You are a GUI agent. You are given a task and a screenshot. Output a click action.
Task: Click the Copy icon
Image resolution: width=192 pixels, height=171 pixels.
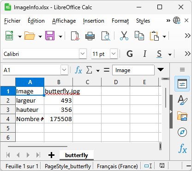click(139, 36)
